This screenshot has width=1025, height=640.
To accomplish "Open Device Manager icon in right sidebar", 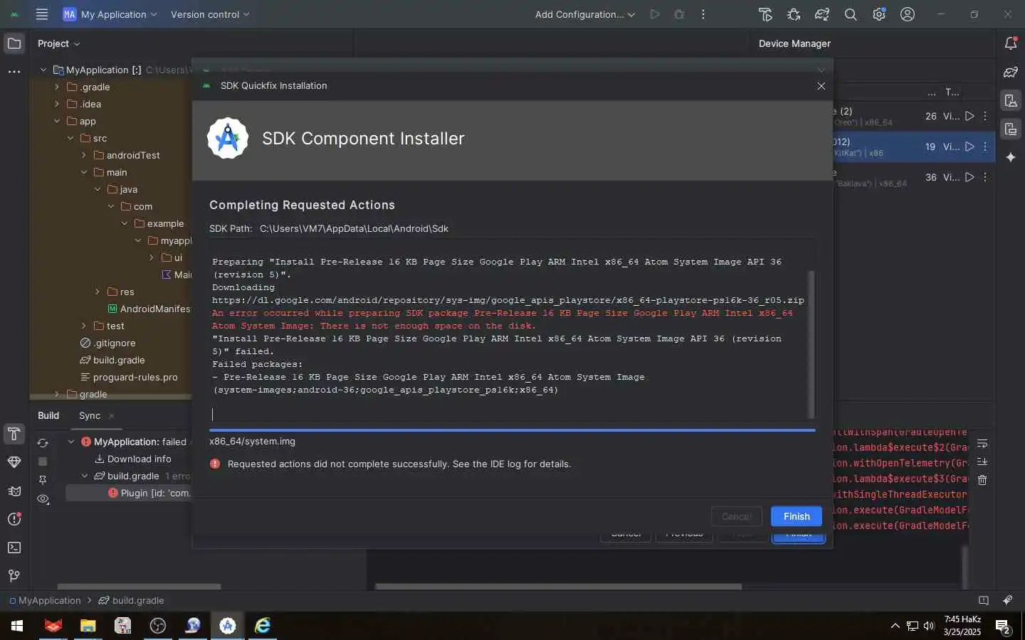I will tap(1011, 100).
